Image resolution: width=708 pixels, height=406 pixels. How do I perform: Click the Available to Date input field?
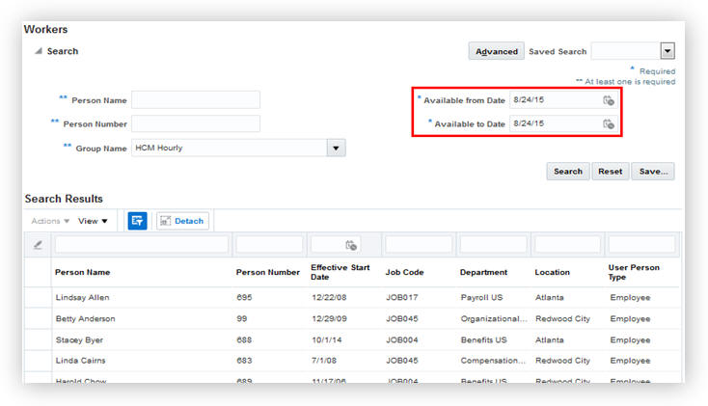555,123
